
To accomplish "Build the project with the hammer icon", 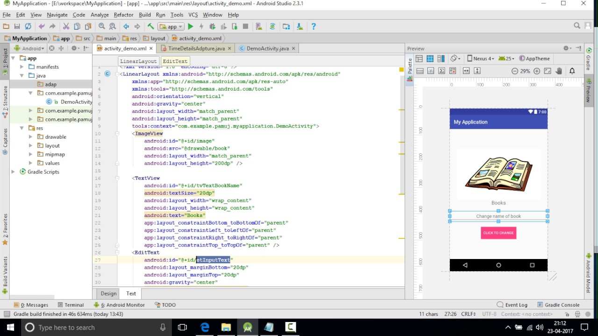I will click(x=150, y=27).
